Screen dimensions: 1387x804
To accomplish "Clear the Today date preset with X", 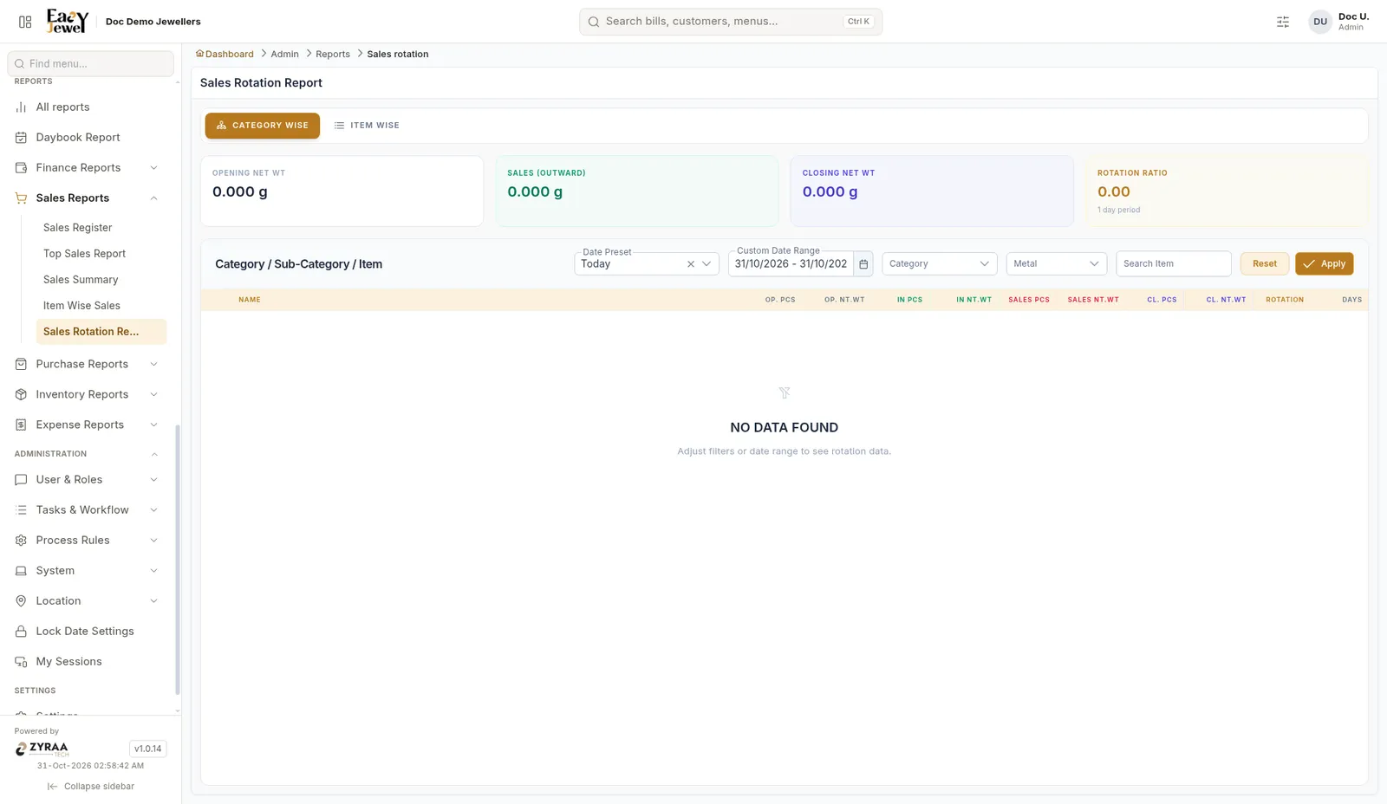I will click(691, 264).
